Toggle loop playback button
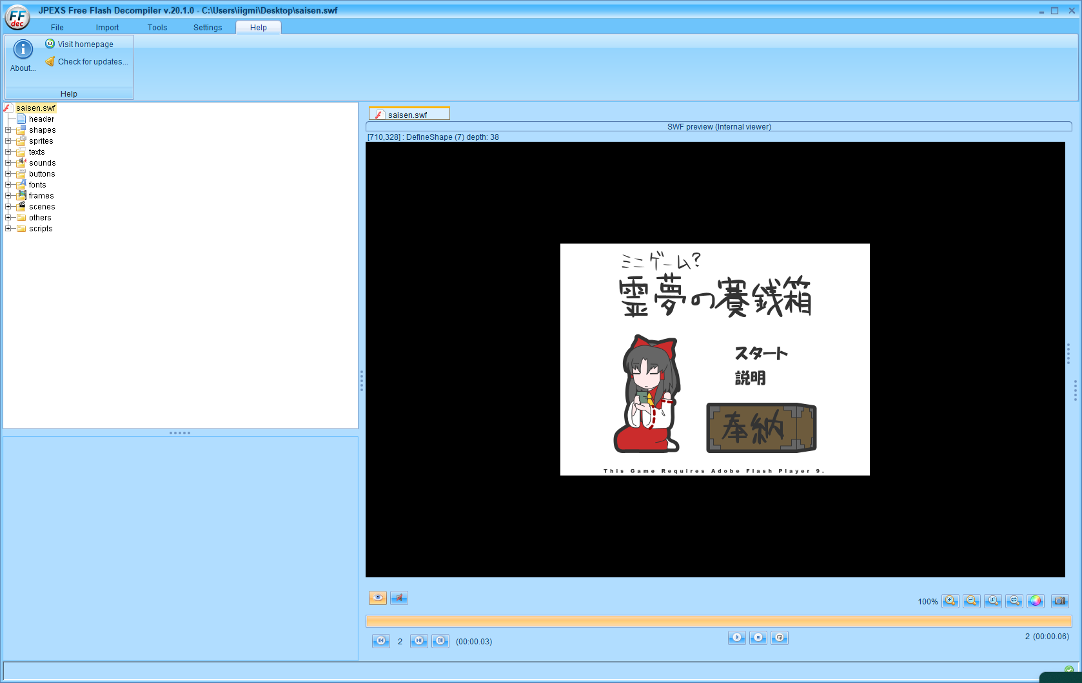The width and height of the screenshot is (1082, 683). [x=780, y=638]
